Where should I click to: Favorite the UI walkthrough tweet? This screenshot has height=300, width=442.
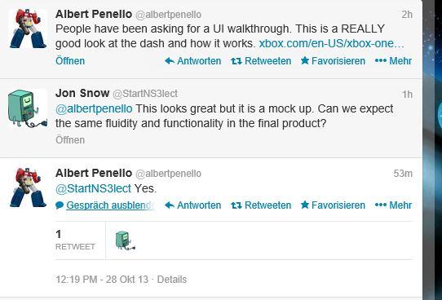(x=333, y=61)
